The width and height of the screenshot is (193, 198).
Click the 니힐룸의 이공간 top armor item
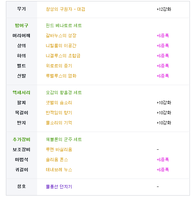pyautogui.click(x=61, y=46)
